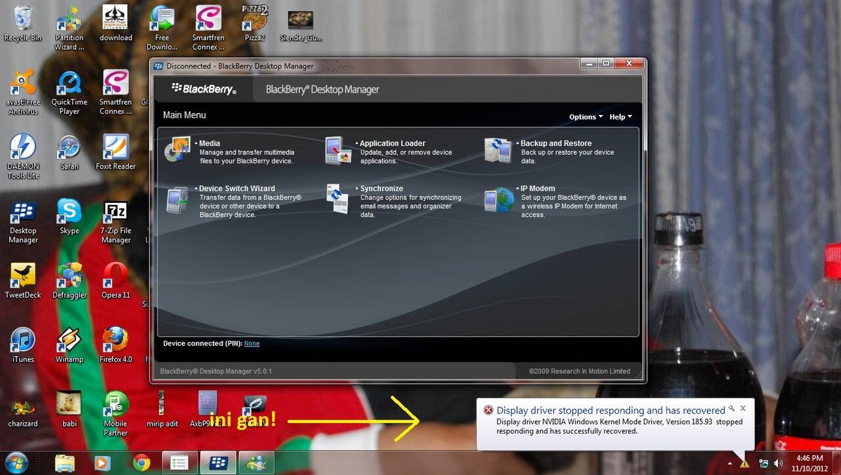Open Windows Live Messenger taskbar button

tap(256, 463)
